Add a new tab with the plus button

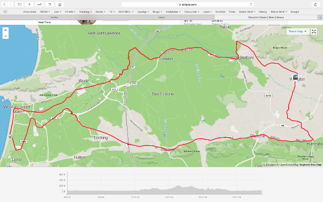pos(320,17)
